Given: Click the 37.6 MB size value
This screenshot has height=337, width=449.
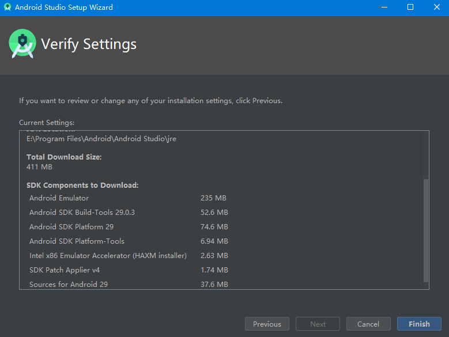Looking at the screenshot, I should point(214,285).
